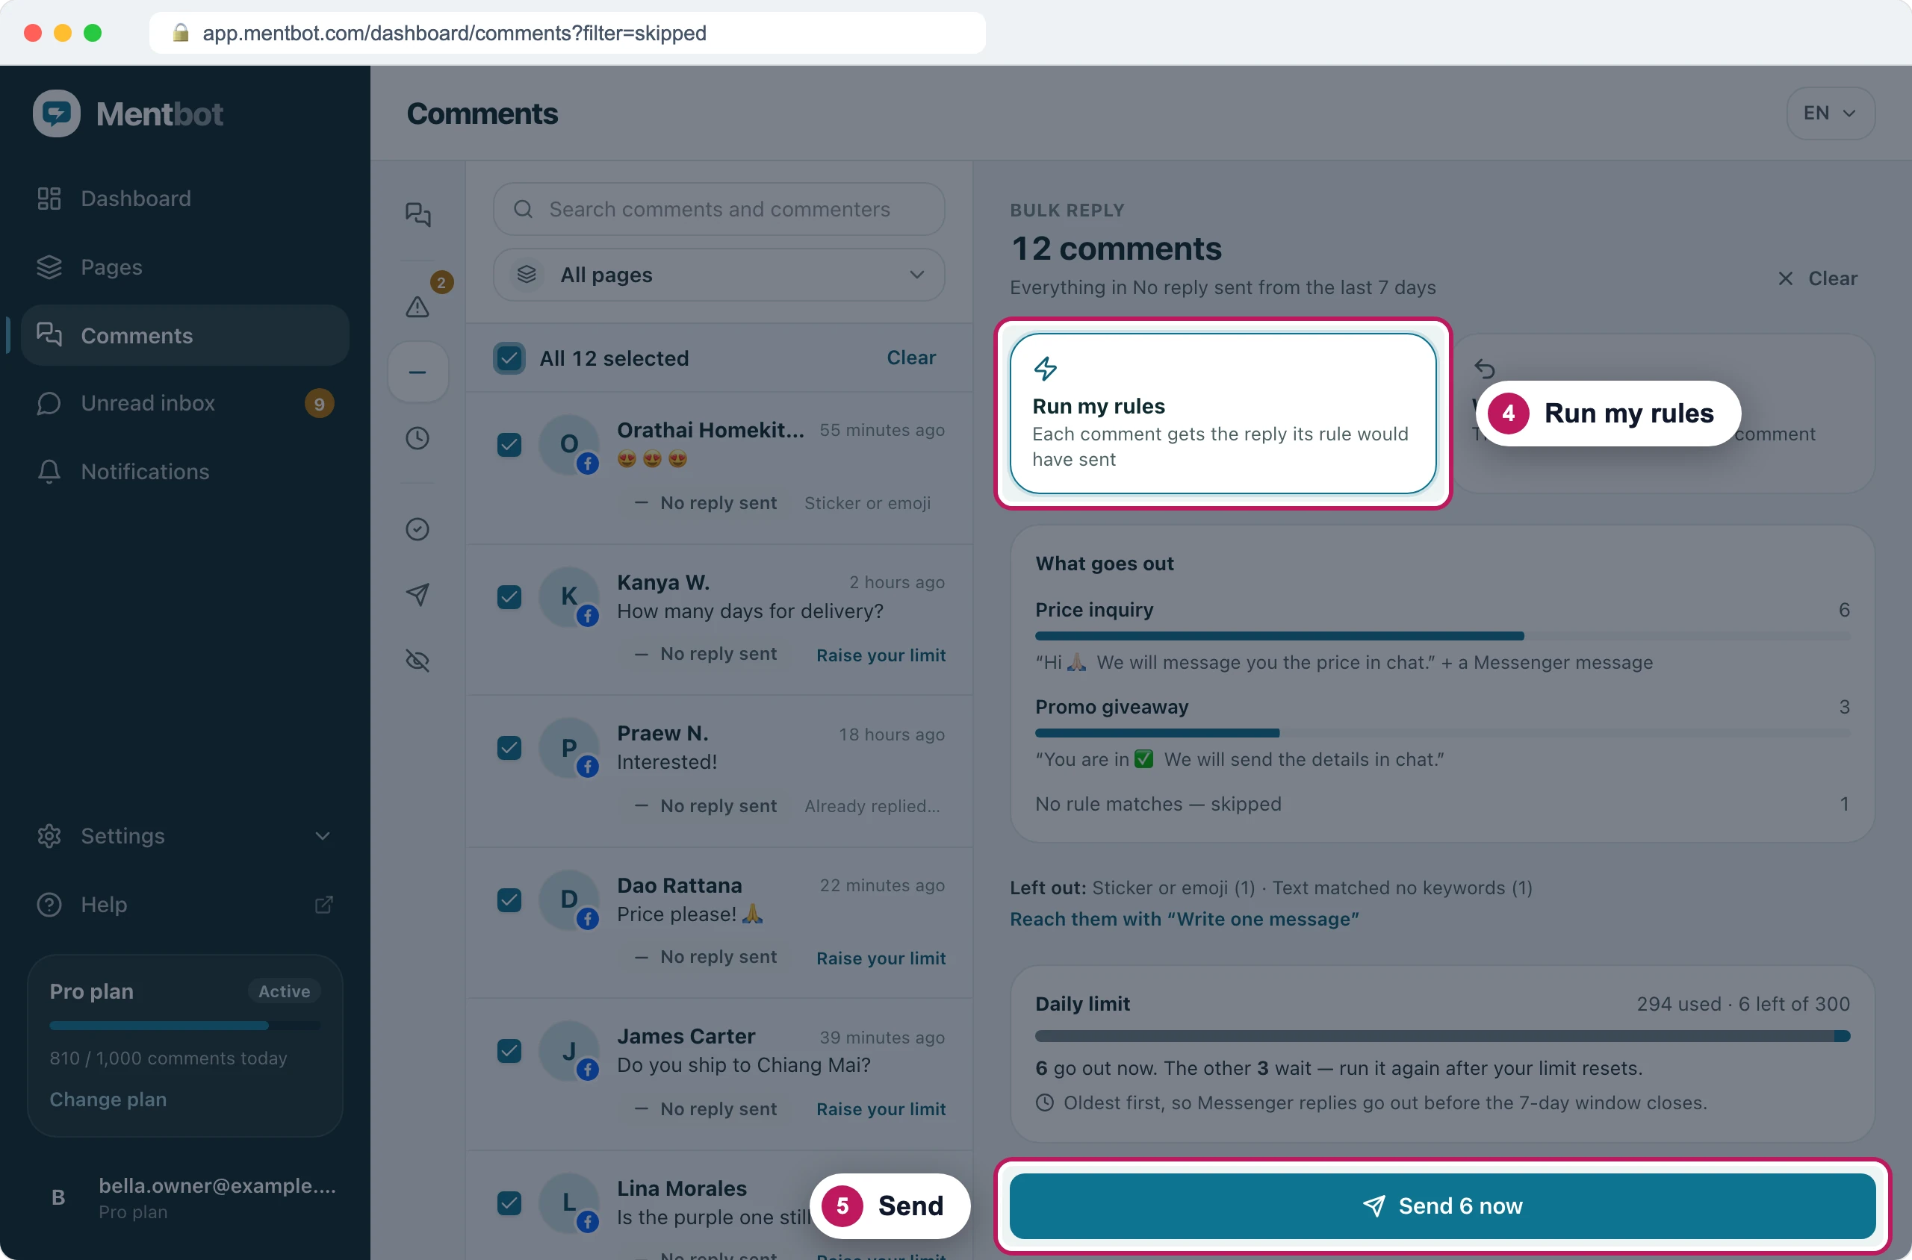This screenshot has width=1912, height=1260.
Task: Uncheck Praew N.'s comment checkbox
Action: point(509,748)
